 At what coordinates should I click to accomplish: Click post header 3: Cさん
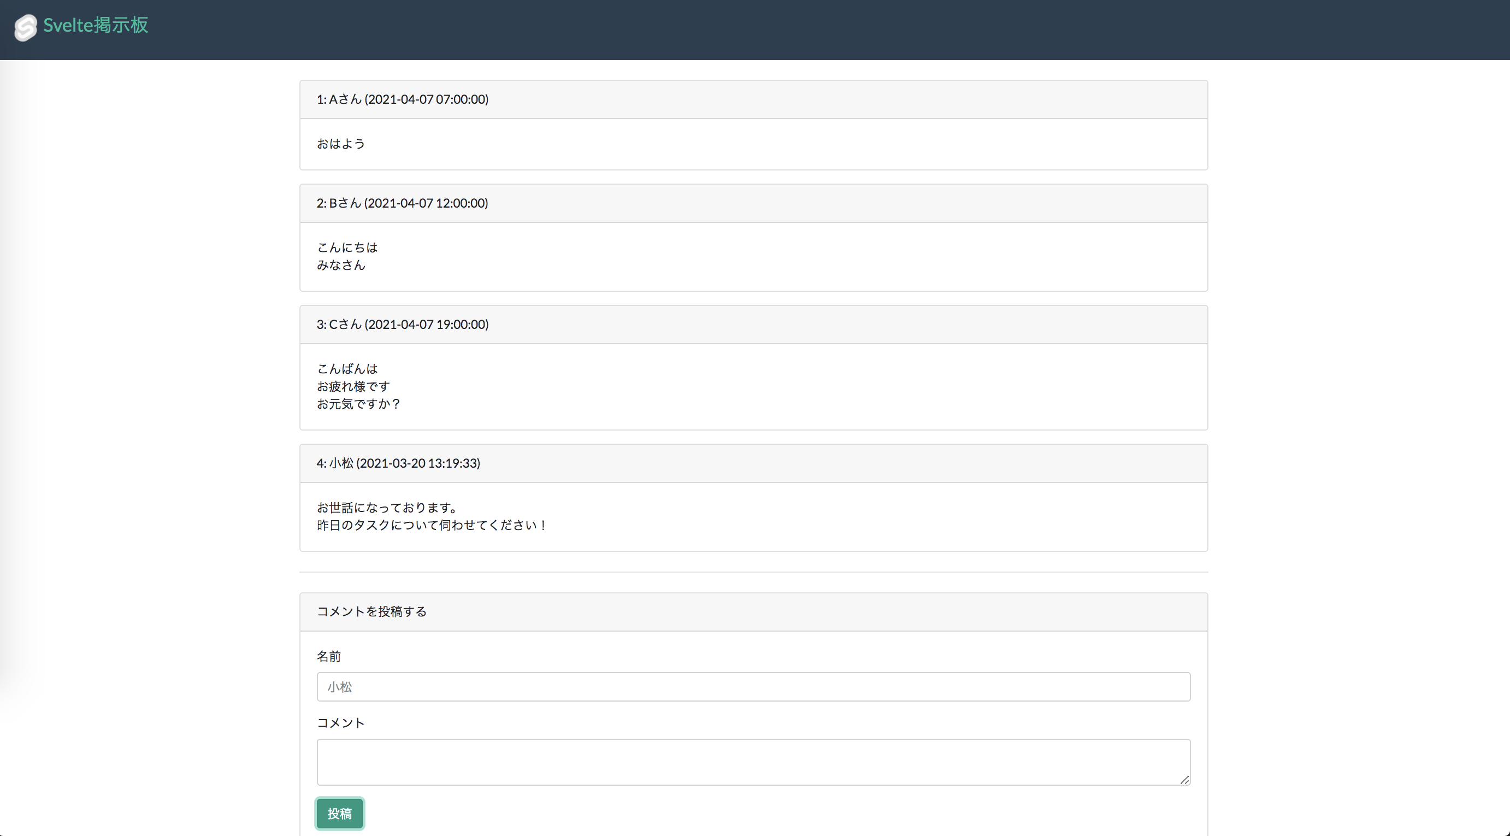[x=402, y=324]
